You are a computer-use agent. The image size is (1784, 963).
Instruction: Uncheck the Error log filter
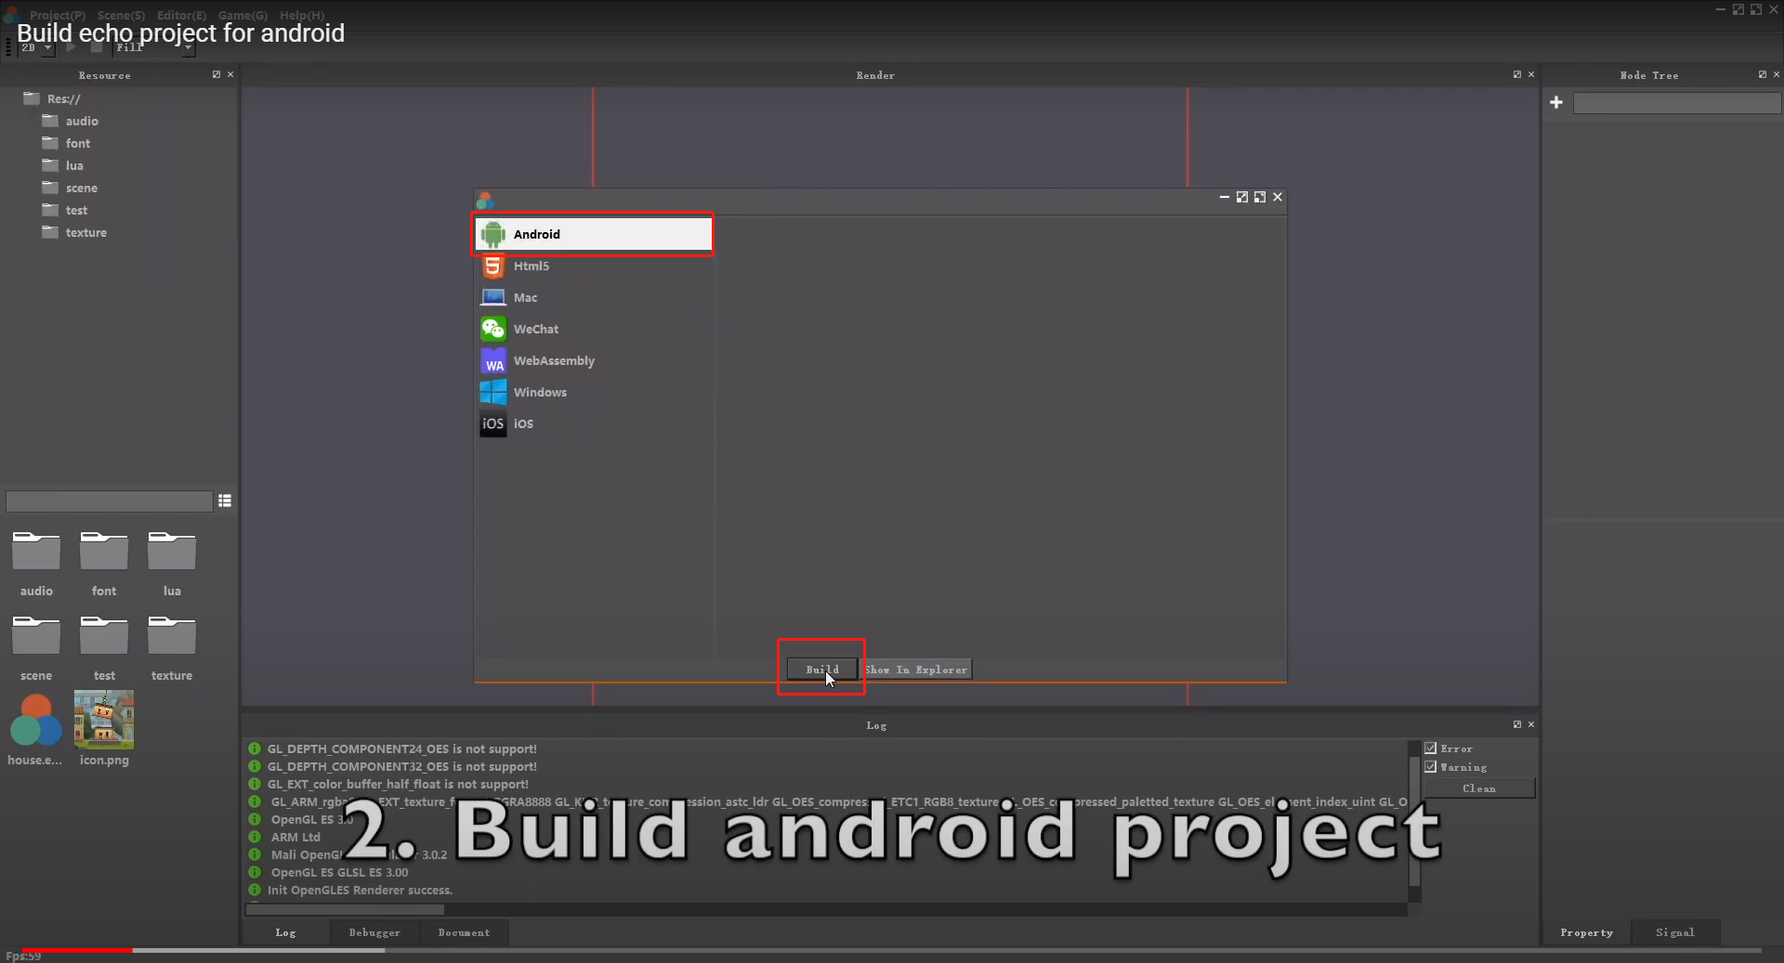click(x=1431, y=748)
